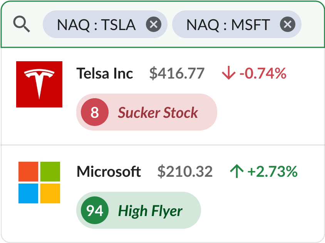Remove the NAQ : TSLA search chip

(x=153, y=25)
